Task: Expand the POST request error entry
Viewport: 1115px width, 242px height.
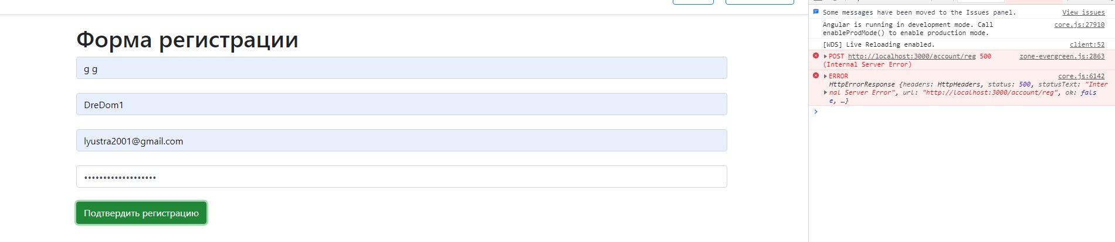Action: click(x=825, y=57)
